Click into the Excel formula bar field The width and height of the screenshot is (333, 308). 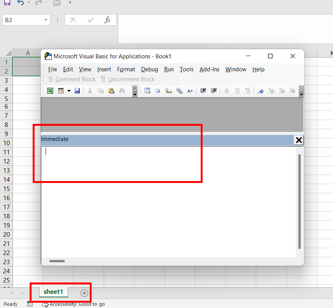click(x=225, y=29)
